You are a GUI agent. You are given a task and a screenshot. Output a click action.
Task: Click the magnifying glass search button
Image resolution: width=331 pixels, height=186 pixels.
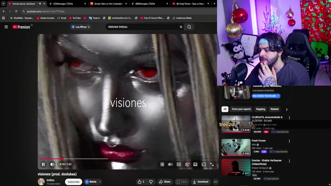[189, 27]
